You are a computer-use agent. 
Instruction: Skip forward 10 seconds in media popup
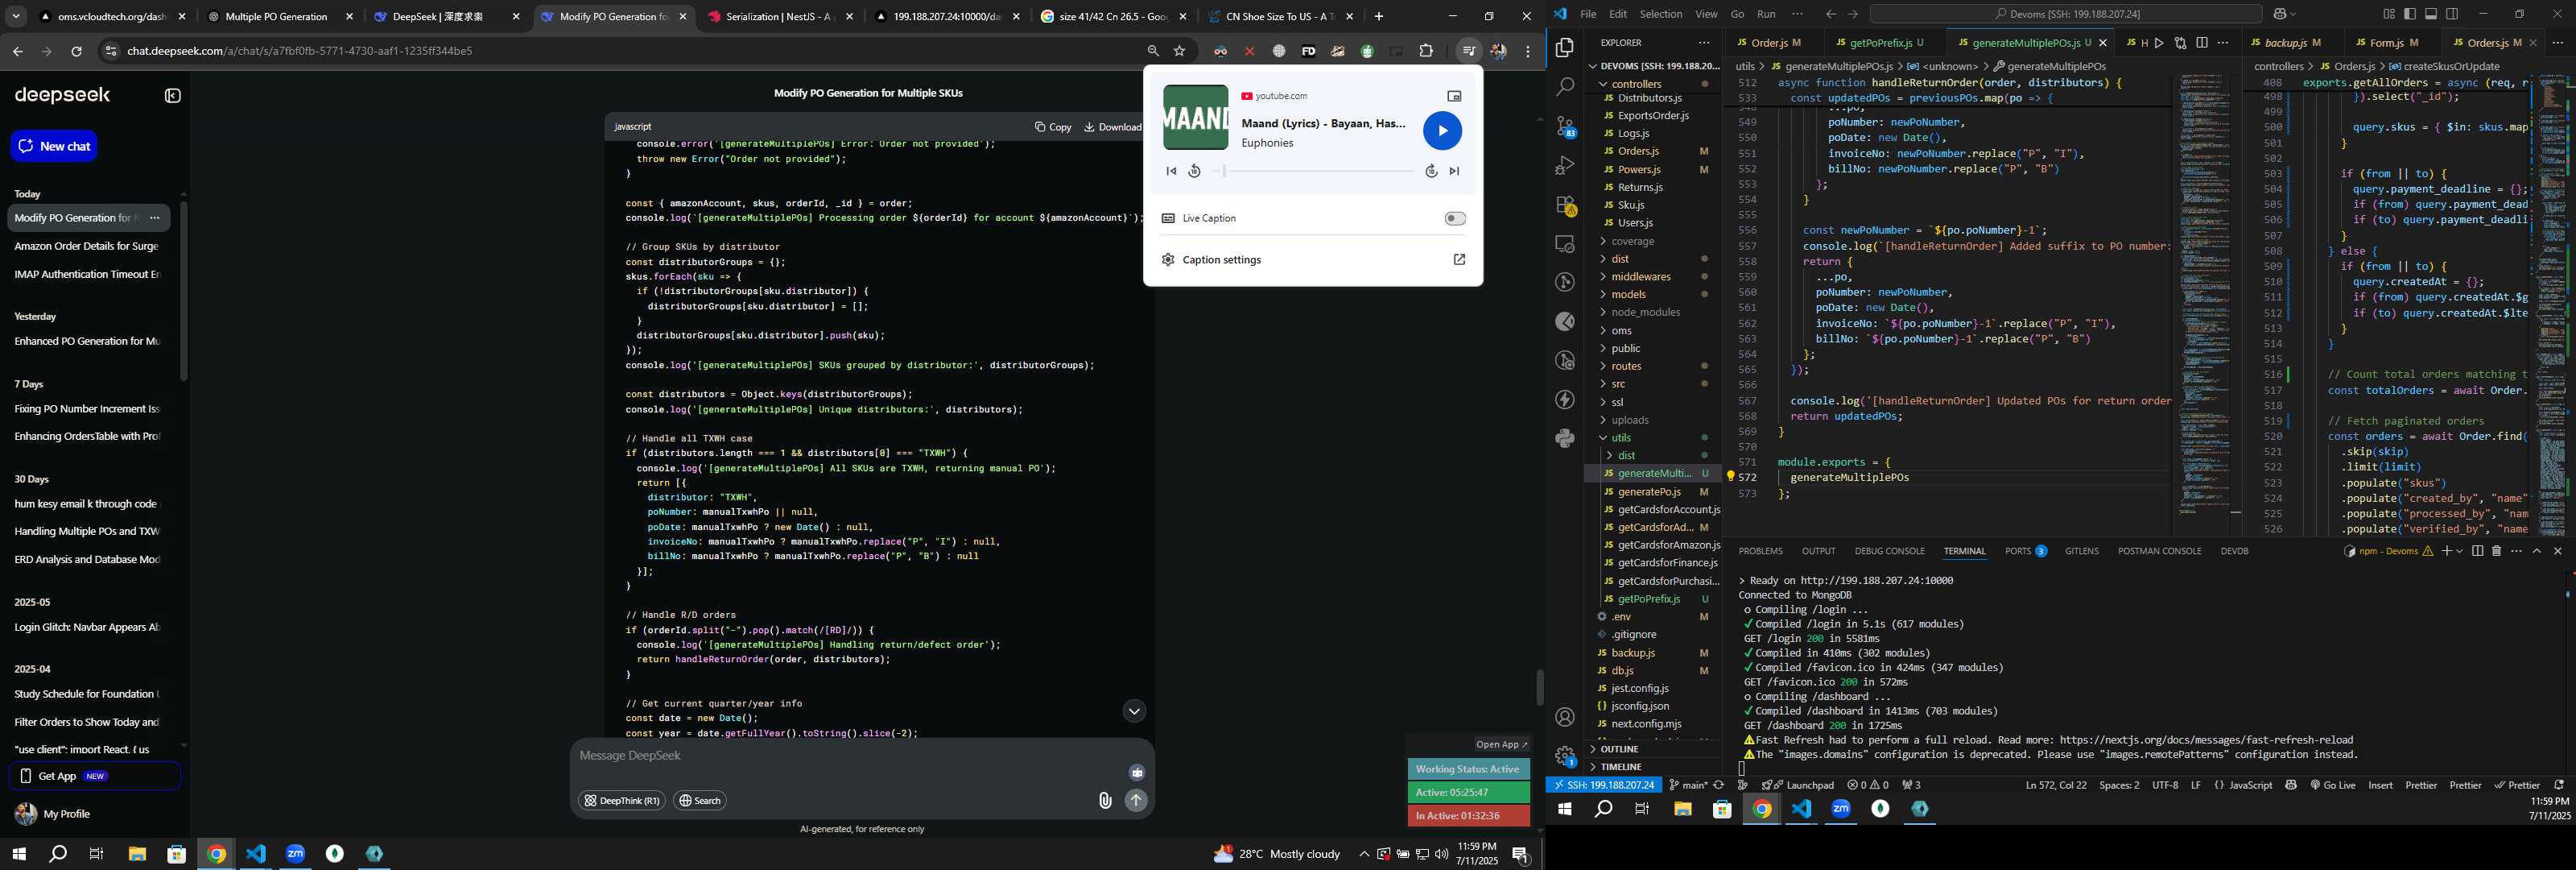[1431, 172]
